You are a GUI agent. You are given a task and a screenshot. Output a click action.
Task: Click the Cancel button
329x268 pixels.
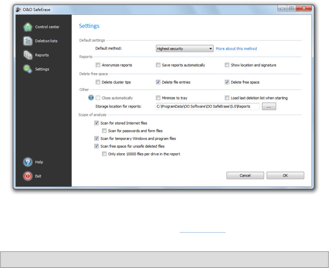click(245, 175)
